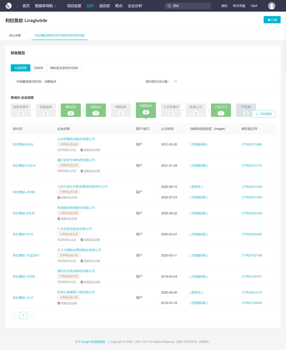Open the 利拉鲁肽-BJSL ingredient link
Screen dimensions: 286x350
(x=23, y=145)
